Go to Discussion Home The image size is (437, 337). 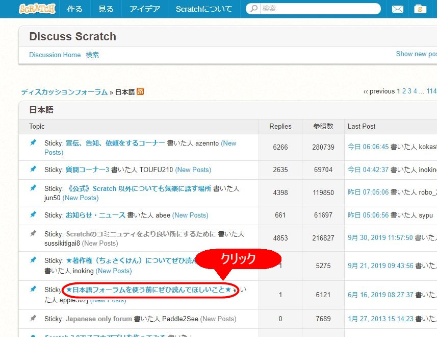55,55
